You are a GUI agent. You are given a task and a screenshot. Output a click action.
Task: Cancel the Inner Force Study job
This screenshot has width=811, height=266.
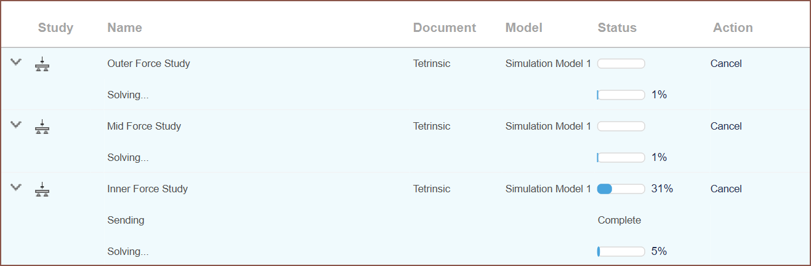tap(726, 189)
